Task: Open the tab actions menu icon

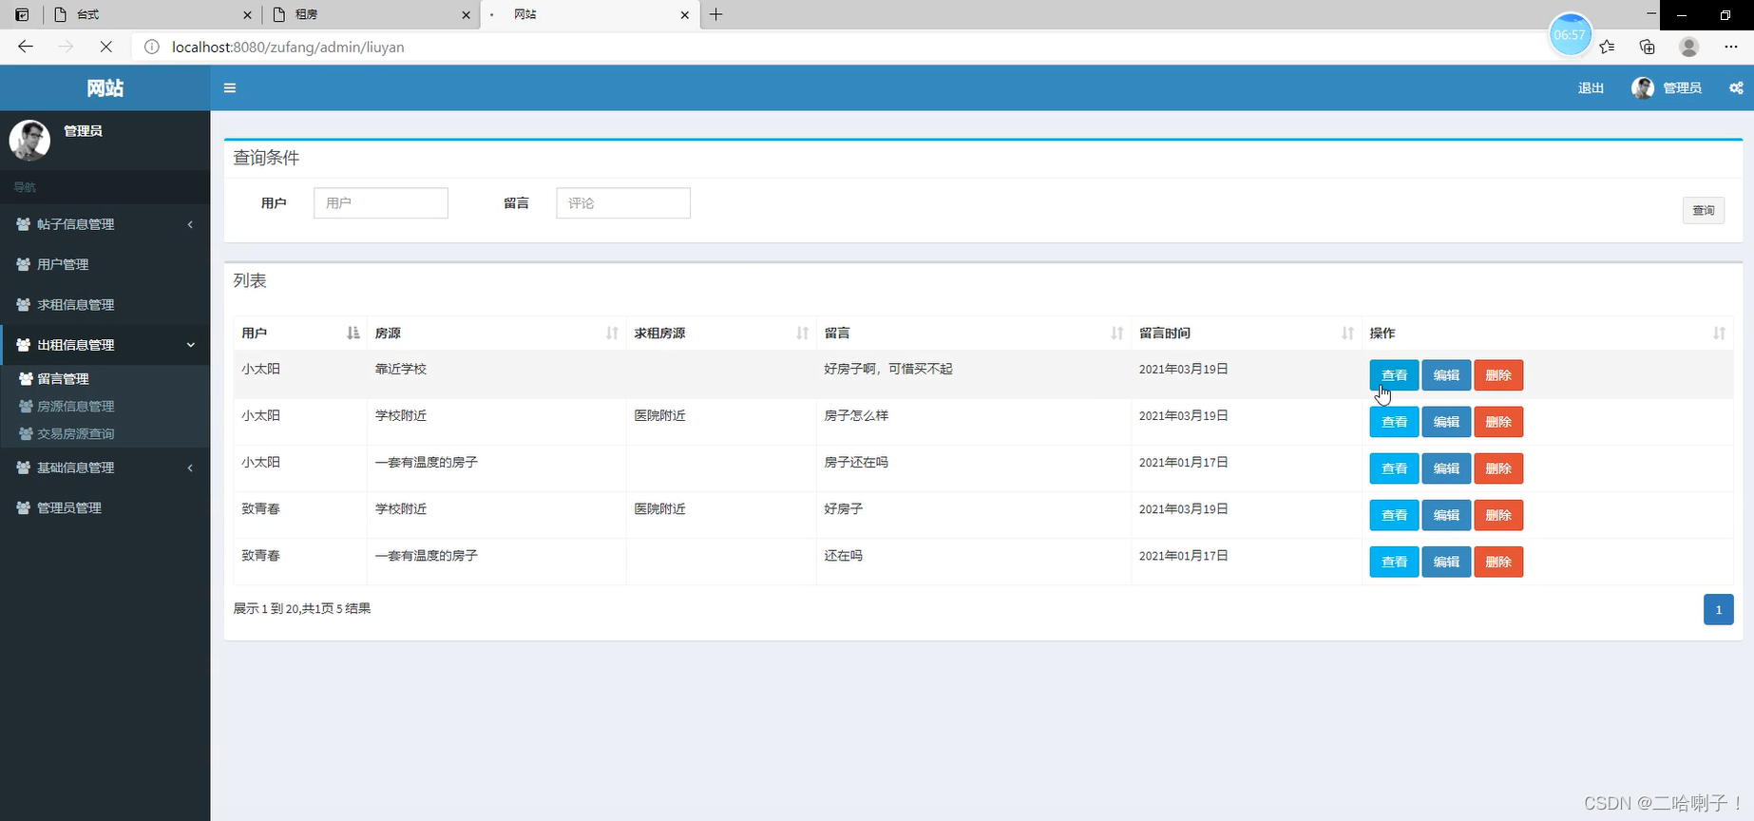Action: click(22, 14)
